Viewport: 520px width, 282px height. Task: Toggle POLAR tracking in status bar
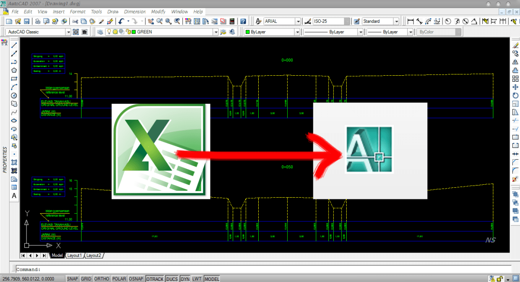tap(119, 279)
